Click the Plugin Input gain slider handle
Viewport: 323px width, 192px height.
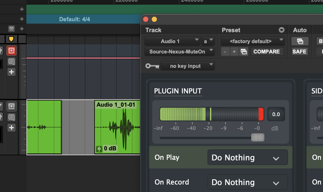[257, 138]
